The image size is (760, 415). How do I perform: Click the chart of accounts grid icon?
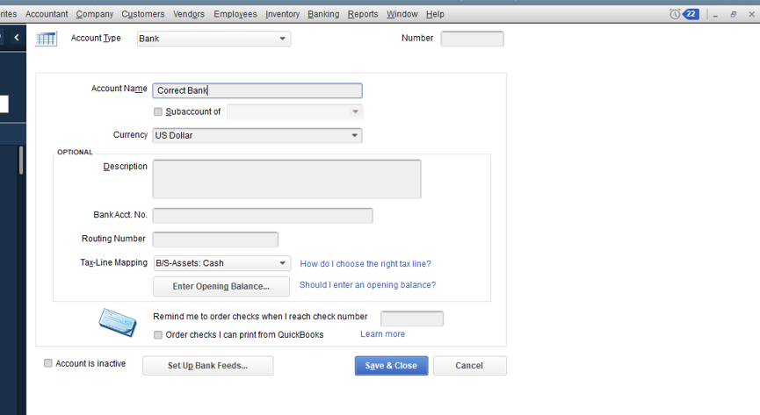(46, 39)
